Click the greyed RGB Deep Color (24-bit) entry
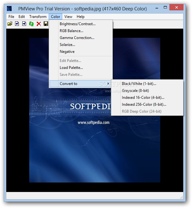This screenshot has height=208, width=192. [147, 111]
